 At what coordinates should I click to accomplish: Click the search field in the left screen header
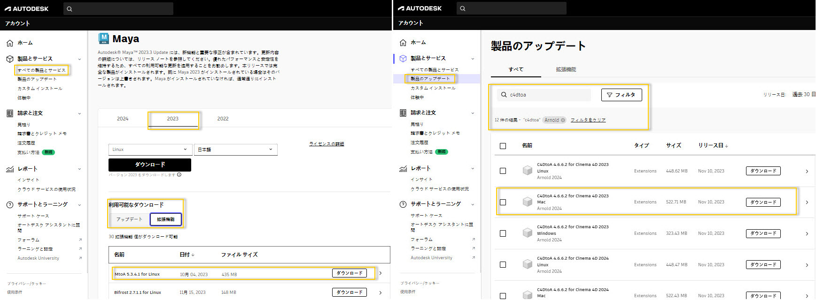[118, 9]
